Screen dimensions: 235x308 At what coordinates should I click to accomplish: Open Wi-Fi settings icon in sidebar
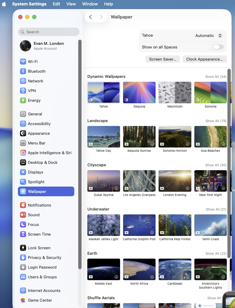point(23,61)
